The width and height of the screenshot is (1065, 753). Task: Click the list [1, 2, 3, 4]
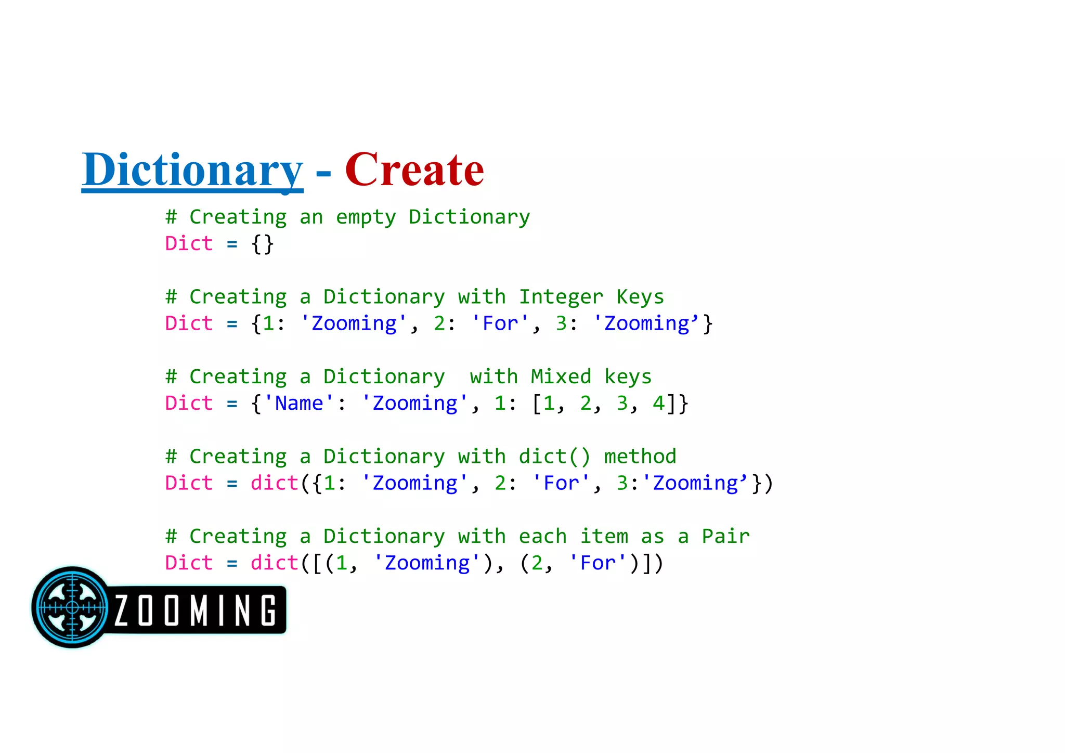click(603, 404)
